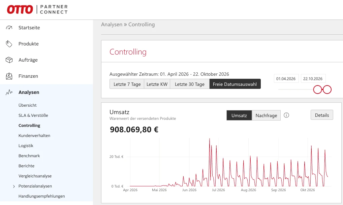Click the start date field 01.04.2026

286,79
